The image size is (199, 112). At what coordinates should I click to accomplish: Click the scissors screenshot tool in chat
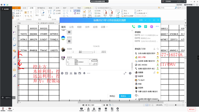point(71,73)
